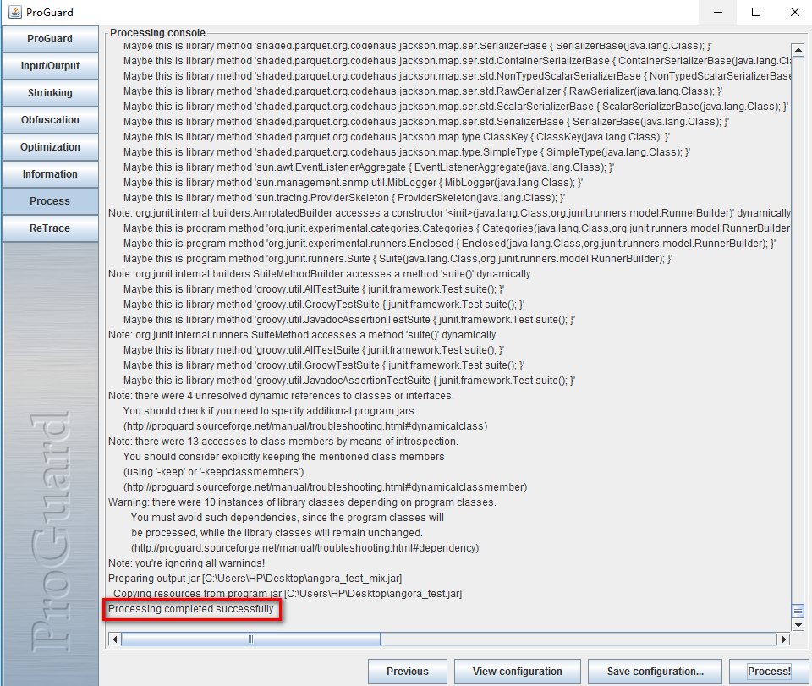Open the ProGuard tab in sidebar
Viewport: 812px width, 686px height.
coord(50,39)
